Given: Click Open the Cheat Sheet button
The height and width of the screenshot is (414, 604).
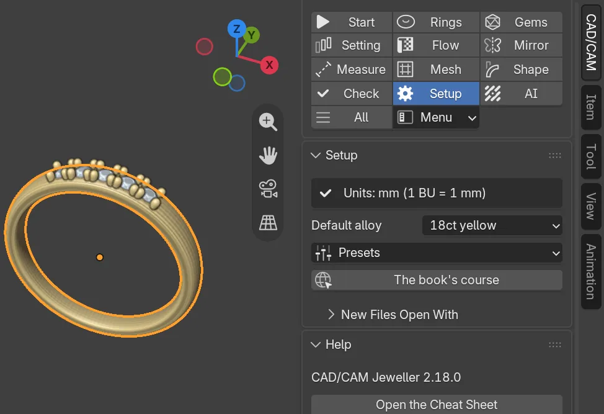Looking at the screenshot, I should tap(437, 404).
